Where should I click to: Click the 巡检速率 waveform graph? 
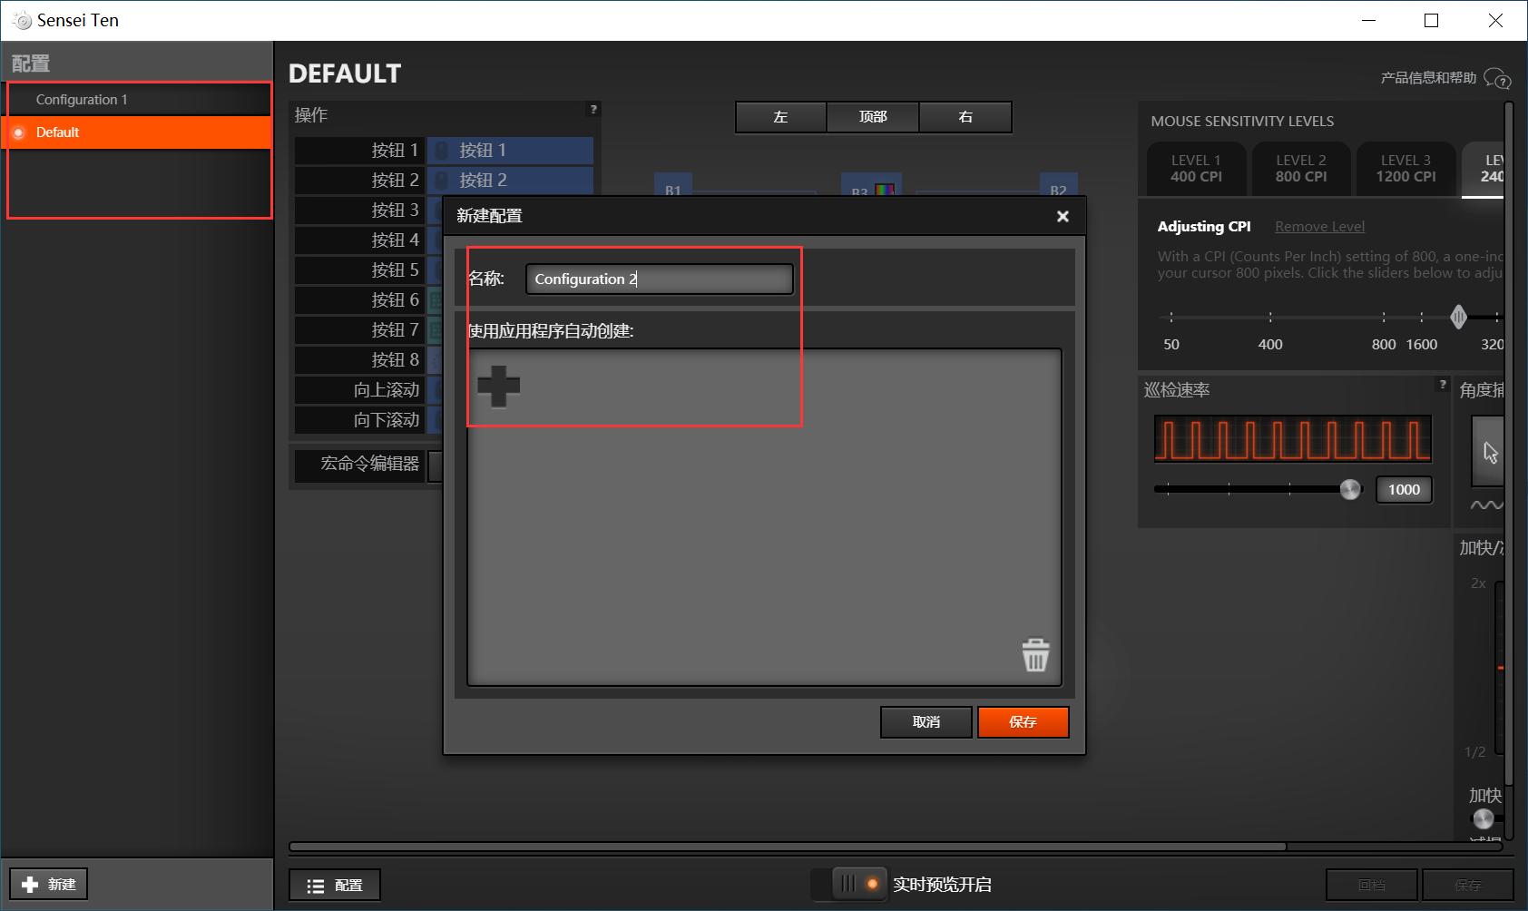point(1293,439)
